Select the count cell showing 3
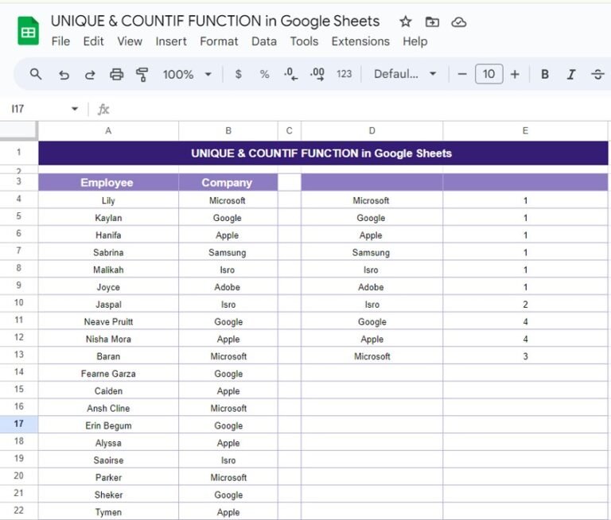 tap(525, 356)
